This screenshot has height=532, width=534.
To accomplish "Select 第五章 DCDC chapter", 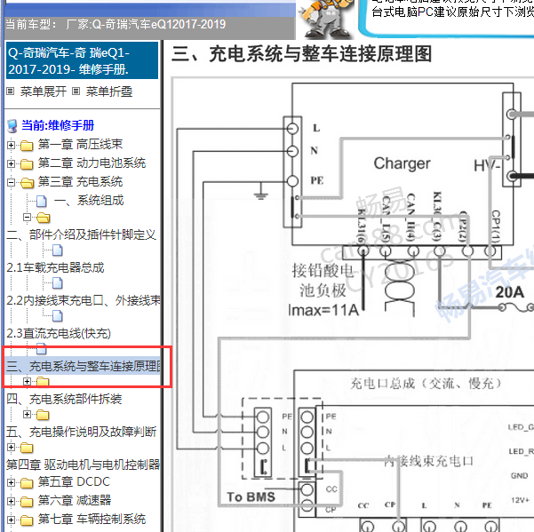I will coord(74,481).
